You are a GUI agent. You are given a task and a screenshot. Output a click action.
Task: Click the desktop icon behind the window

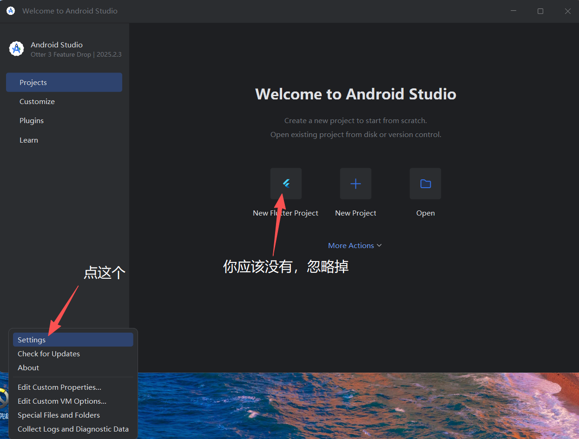4,399
